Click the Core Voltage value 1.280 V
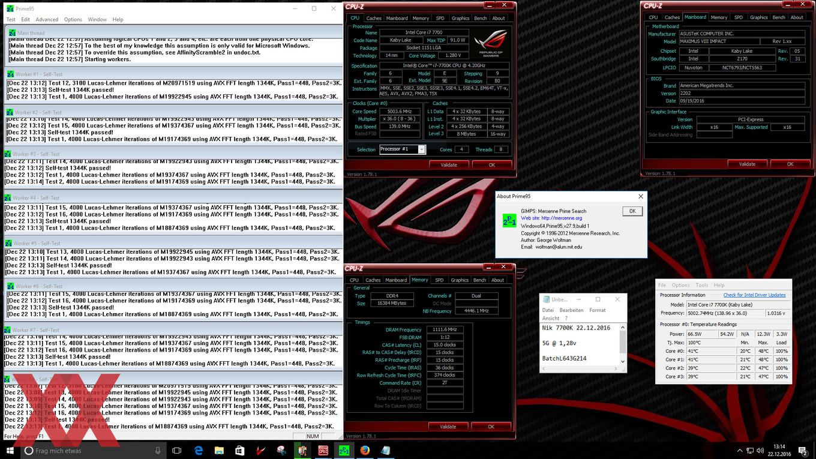The height and width of the screenshot is (459, 816). (x=452, y=56)
